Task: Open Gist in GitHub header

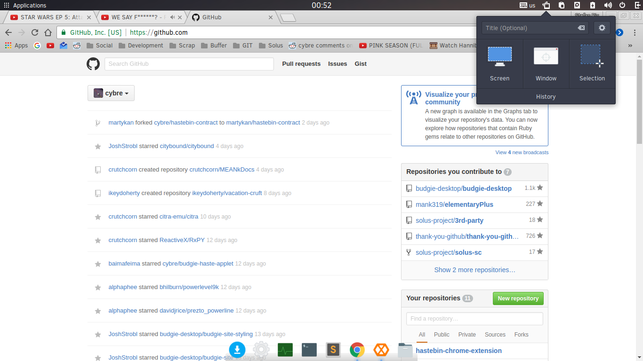Action: pos(361,64)
